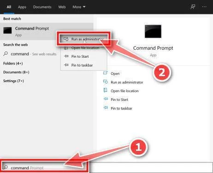
Task: Click file location icon in preview pane
Action: pyautogui.click(x=105, y=90)
